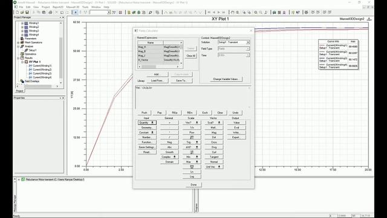Viewport: 387px width, 218px height.
Task: Click the gradient nabla symbol button
Action: point(192,167)
